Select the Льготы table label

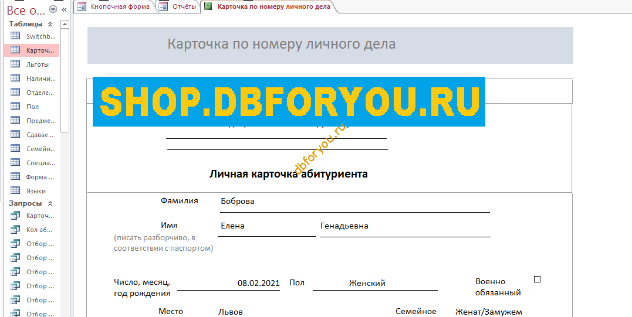coord(38,64)
